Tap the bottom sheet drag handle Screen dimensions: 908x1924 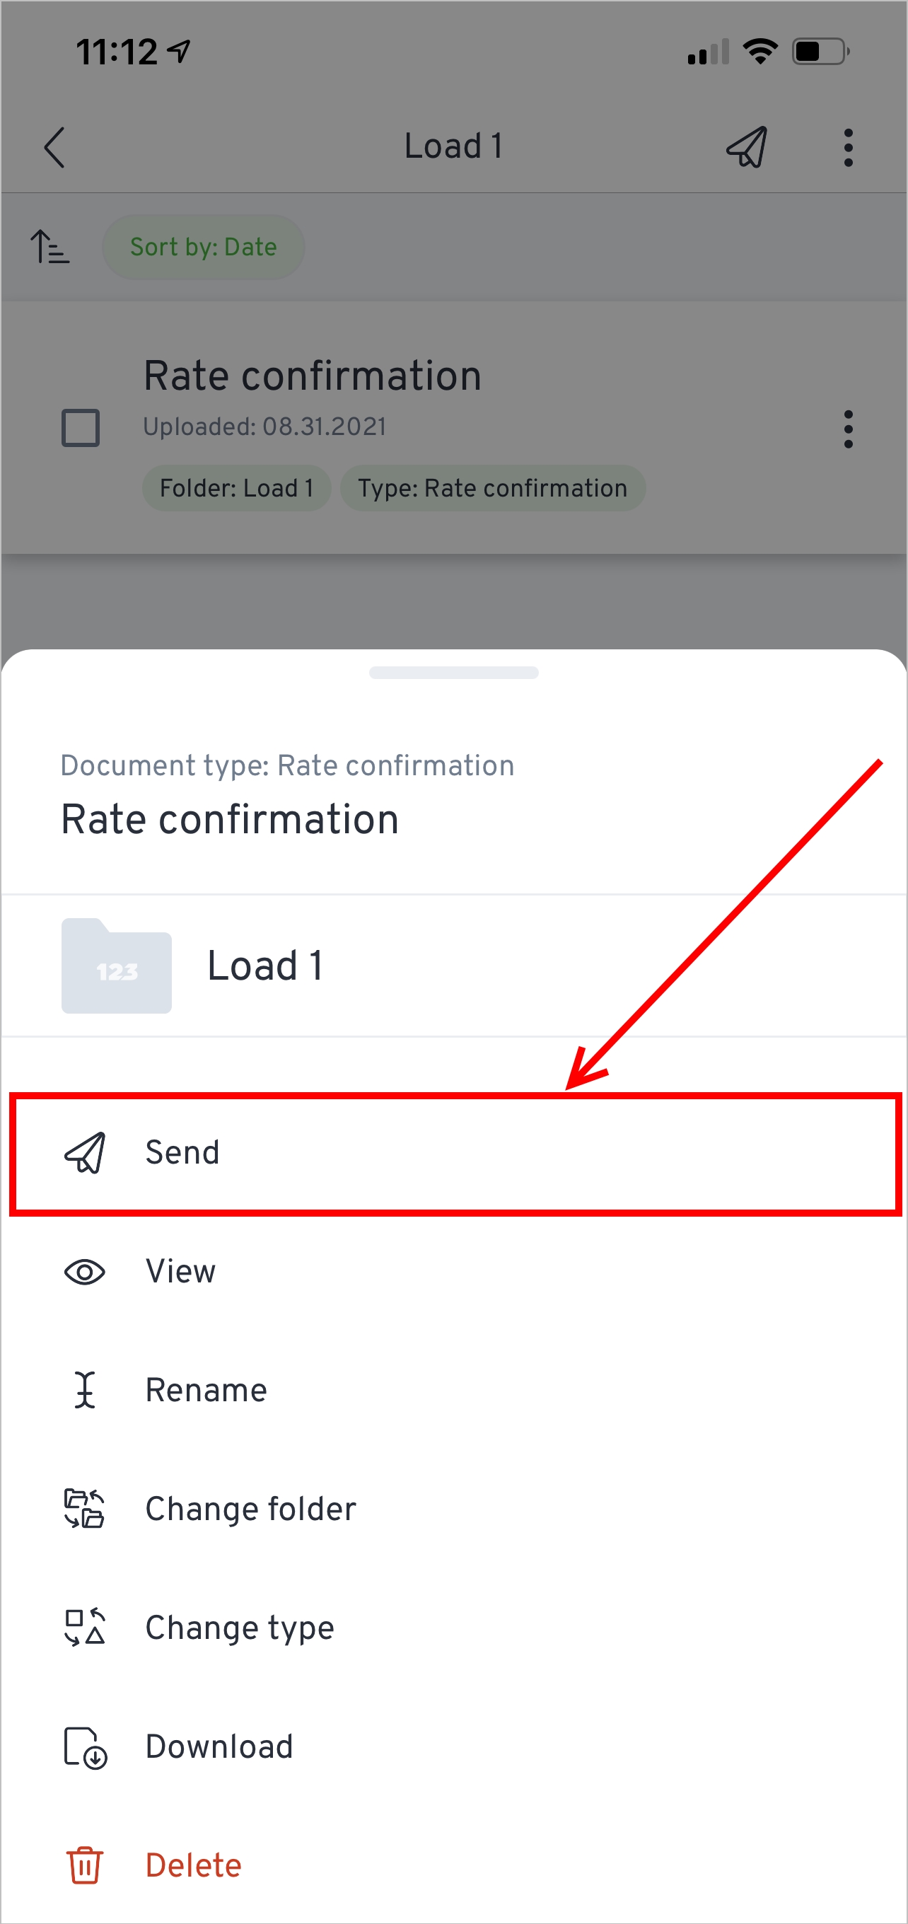[x=453, y=673]
